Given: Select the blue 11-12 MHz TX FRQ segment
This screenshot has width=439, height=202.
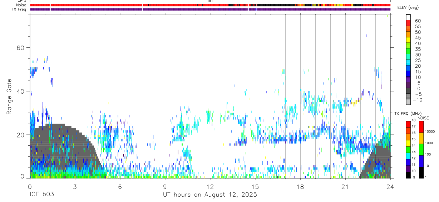Looking at the screenshot, I should pos(408,162).
